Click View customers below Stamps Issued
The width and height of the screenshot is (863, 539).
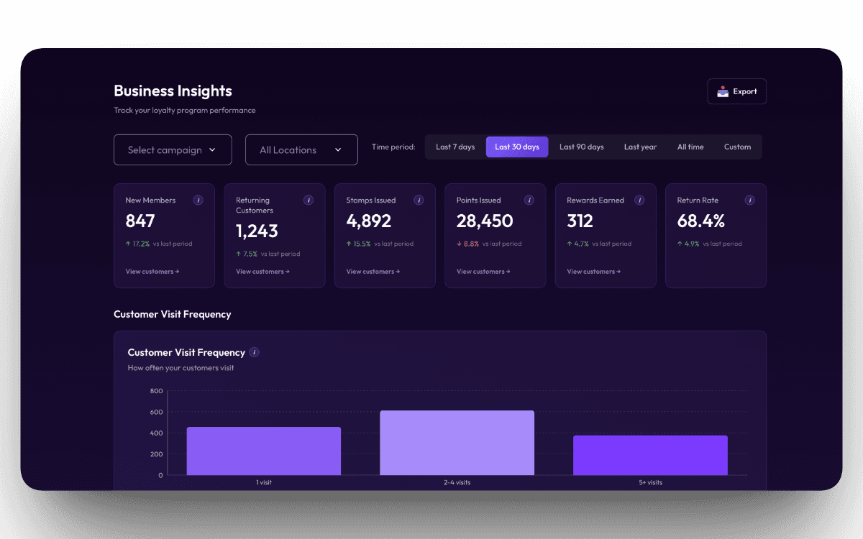click(x=373, y=271)
